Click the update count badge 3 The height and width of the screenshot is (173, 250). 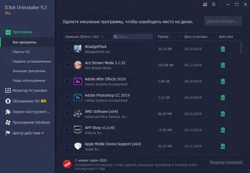[x=43, y=101]
